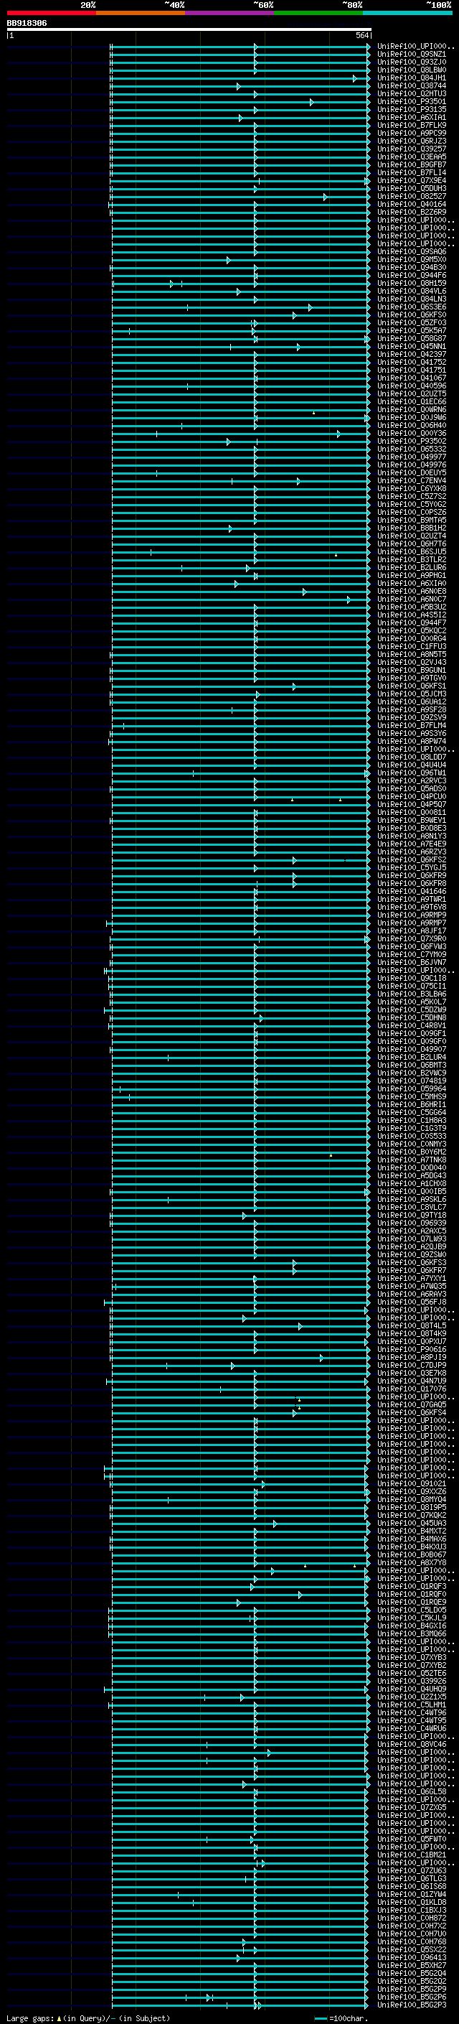Select the UniRef100_C5MHS9 hit
The width and height of the screenshot is (459, 2024).
[412, 1097]
